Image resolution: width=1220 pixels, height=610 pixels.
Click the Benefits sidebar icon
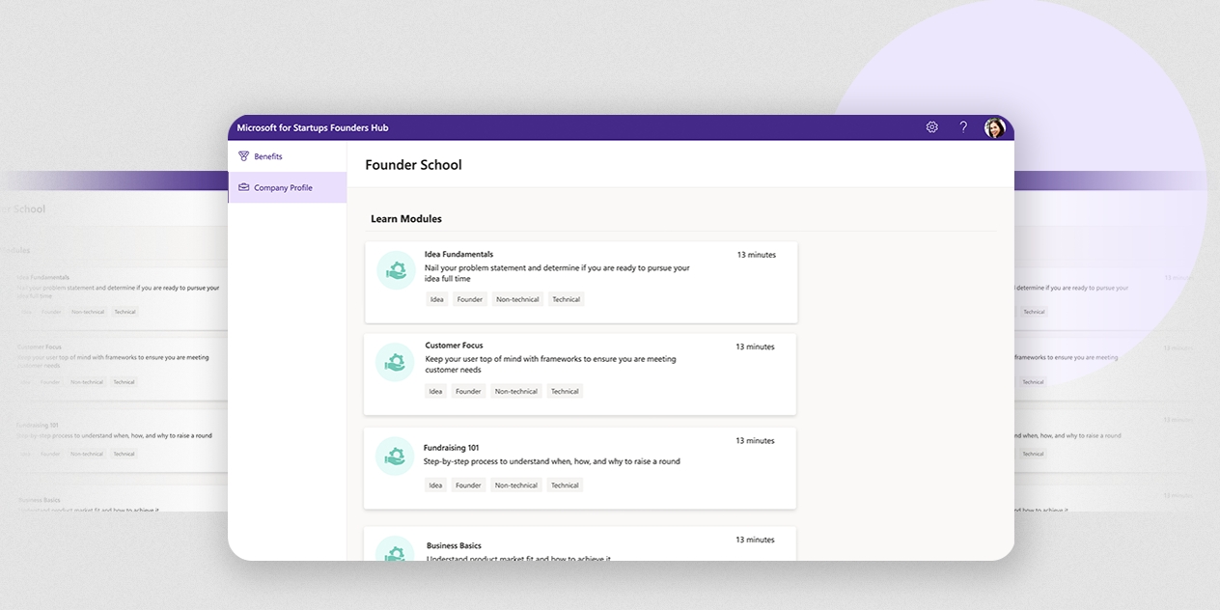pos(243,156)
